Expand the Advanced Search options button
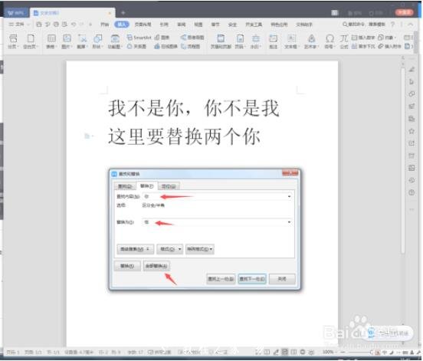Viewport: 423px width, 361px height. click(x=135, y=249)
